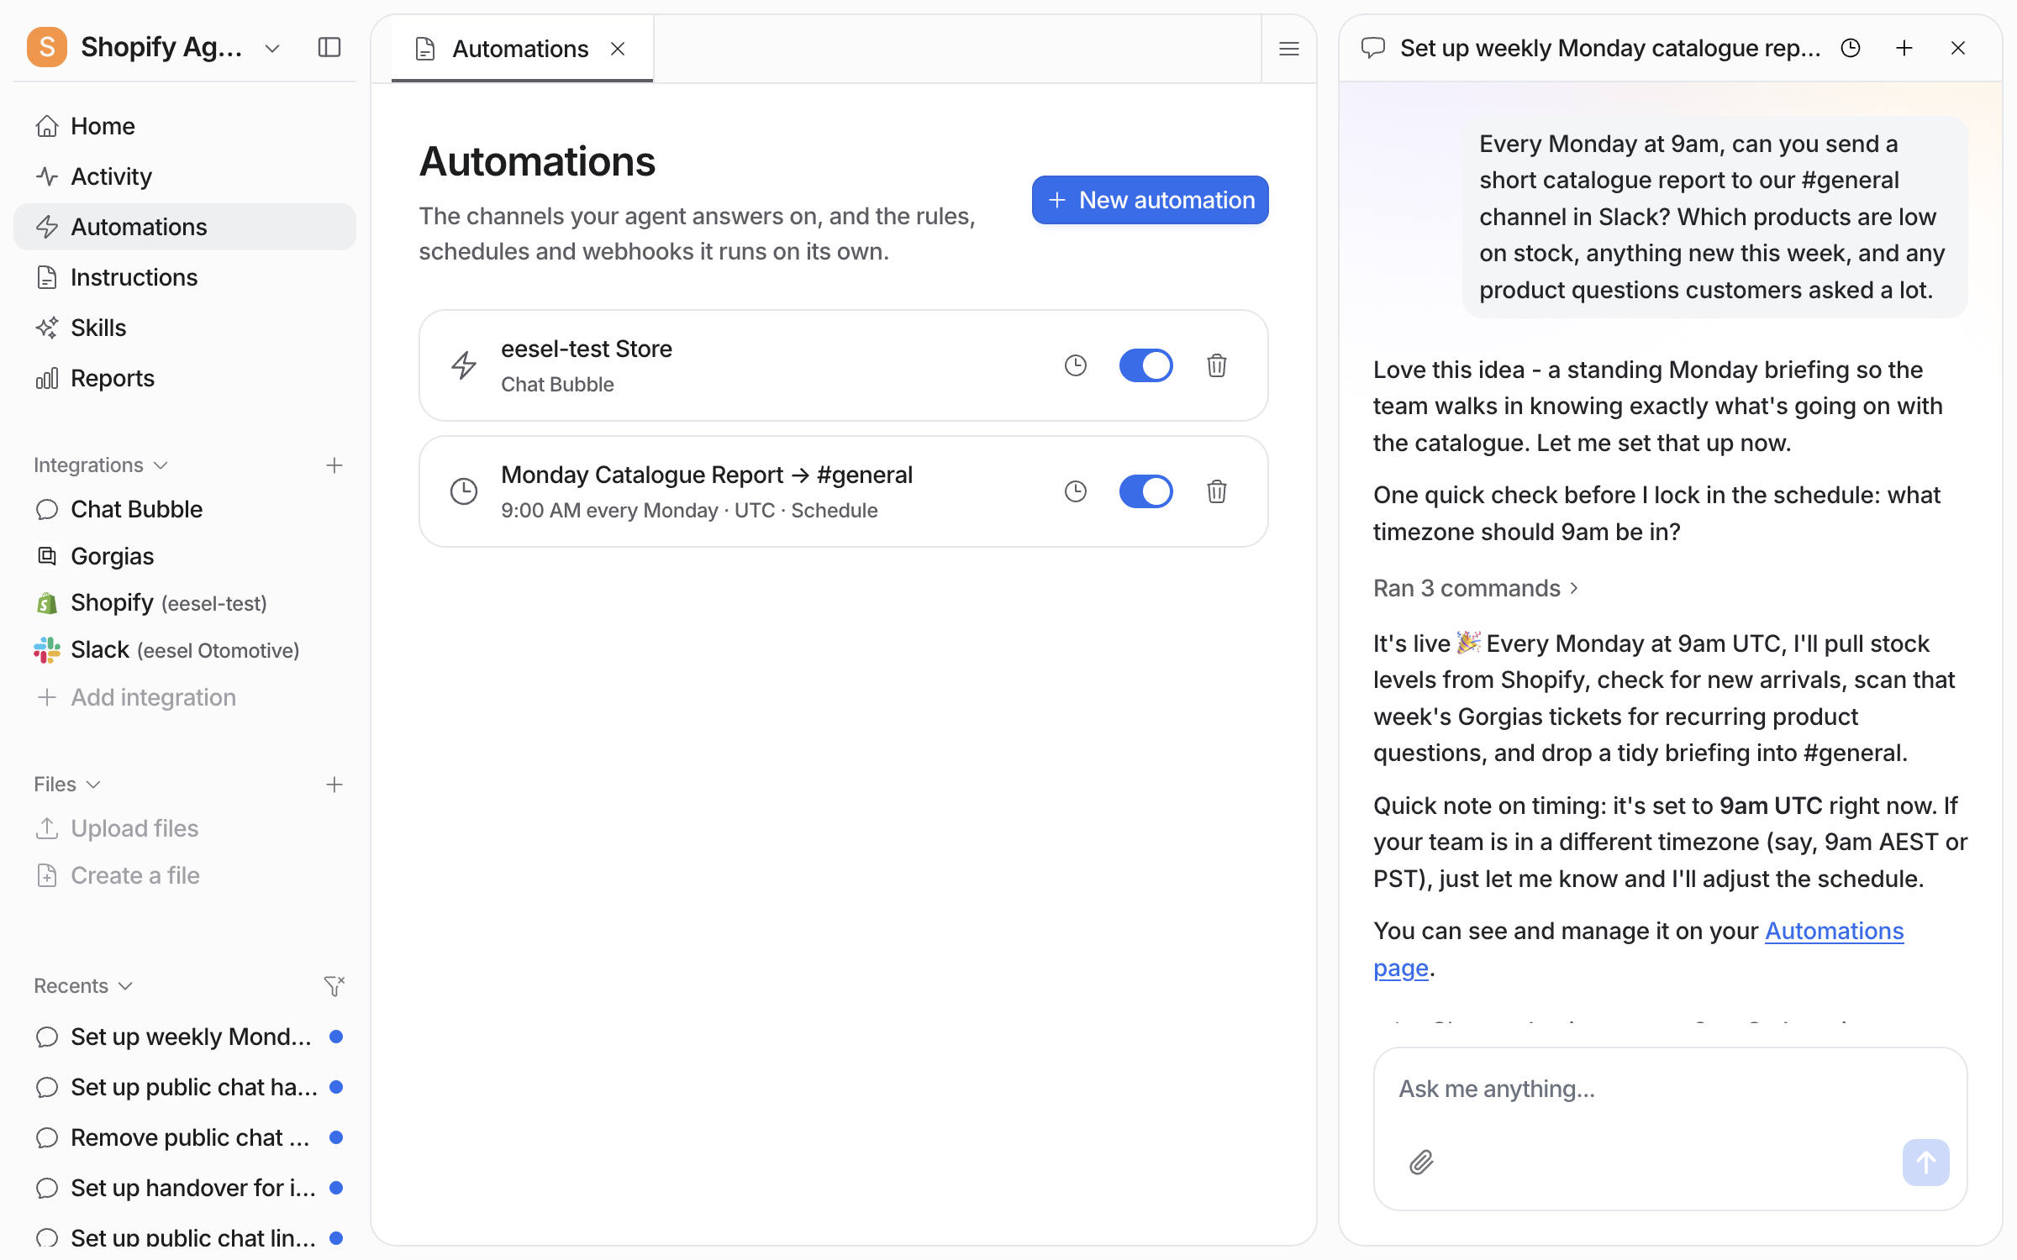Open Skills in sidebar
The width and height of the screenshot is (2017, 1260).
point(185,328)
